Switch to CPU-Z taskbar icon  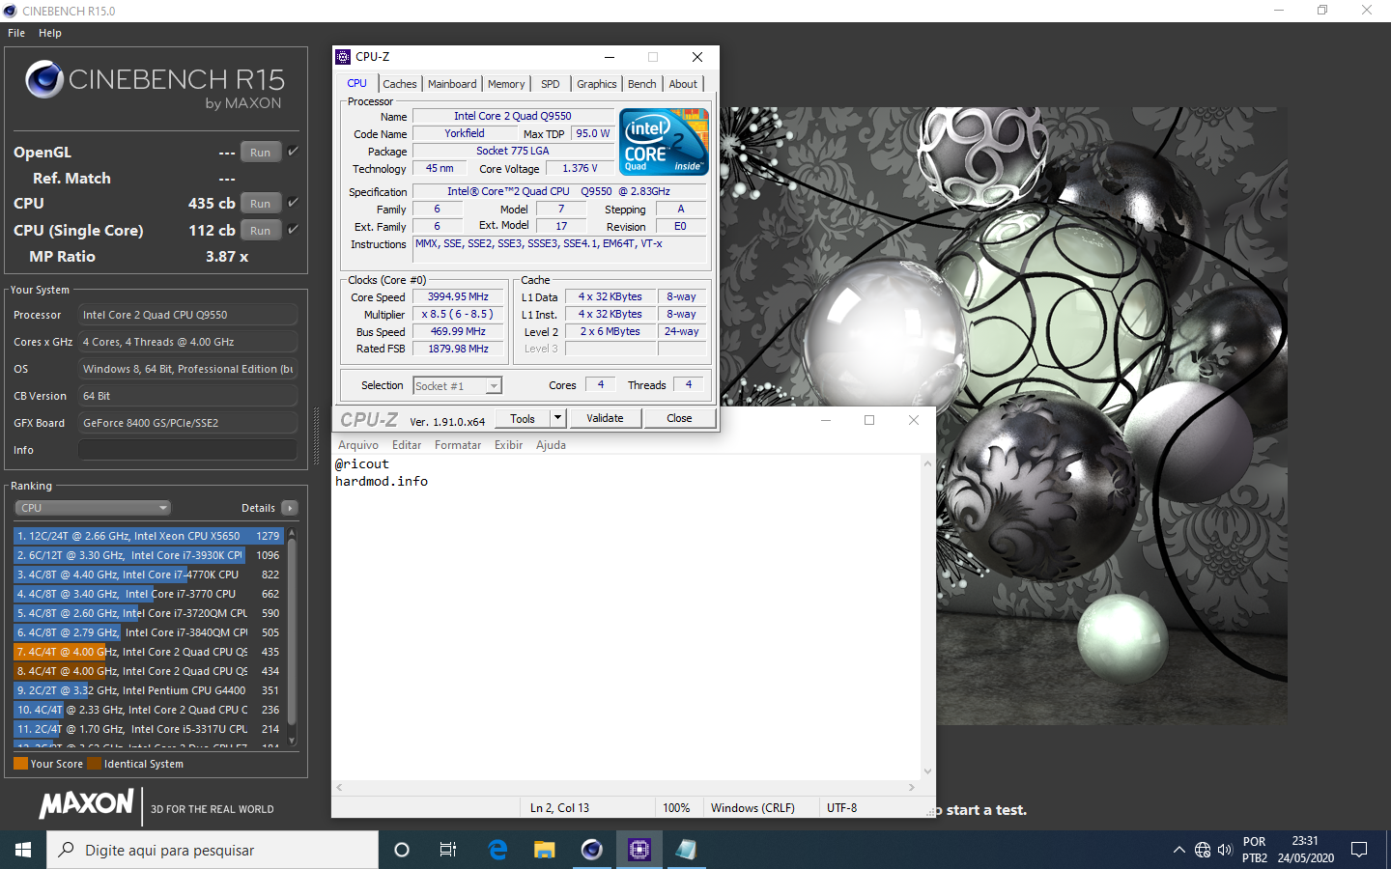639,850
